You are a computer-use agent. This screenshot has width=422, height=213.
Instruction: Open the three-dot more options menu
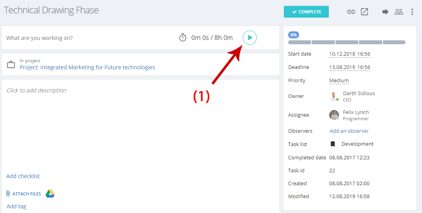point(412,12)
